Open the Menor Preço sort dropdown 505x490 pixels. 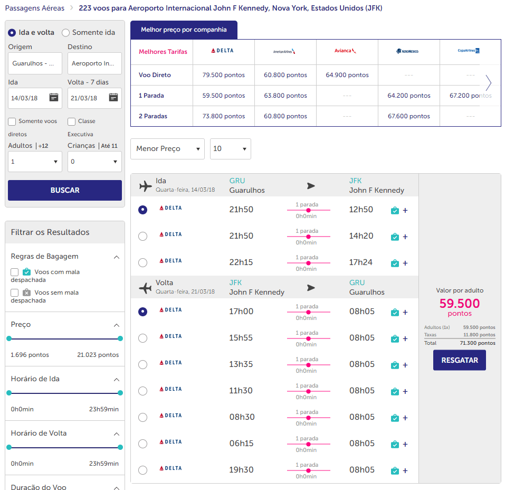(167, 148)
